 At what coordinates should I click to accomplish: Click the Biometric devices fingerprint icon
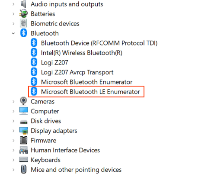tap(23, 23)
